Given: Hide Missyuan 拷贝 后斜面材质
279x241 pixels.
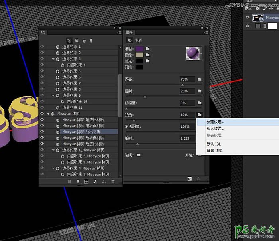Looking at the screenshot, I should click(x=42, y=138).
